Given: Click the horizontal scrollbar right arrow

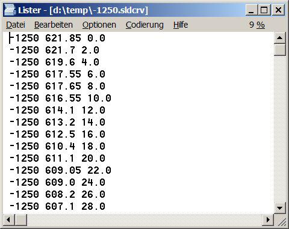Looking at the screenshot, I should point(269,219).
